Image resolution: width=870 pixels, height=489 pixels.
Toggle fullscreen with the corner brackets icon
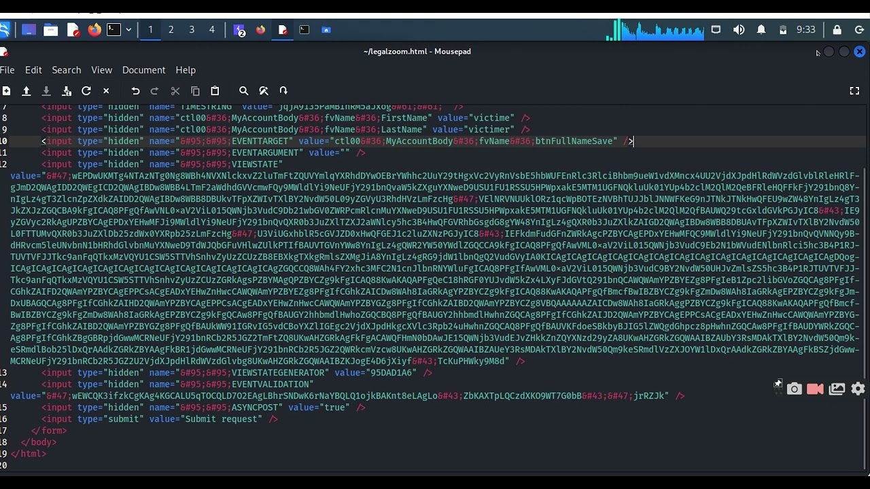[x=854, y=91]
